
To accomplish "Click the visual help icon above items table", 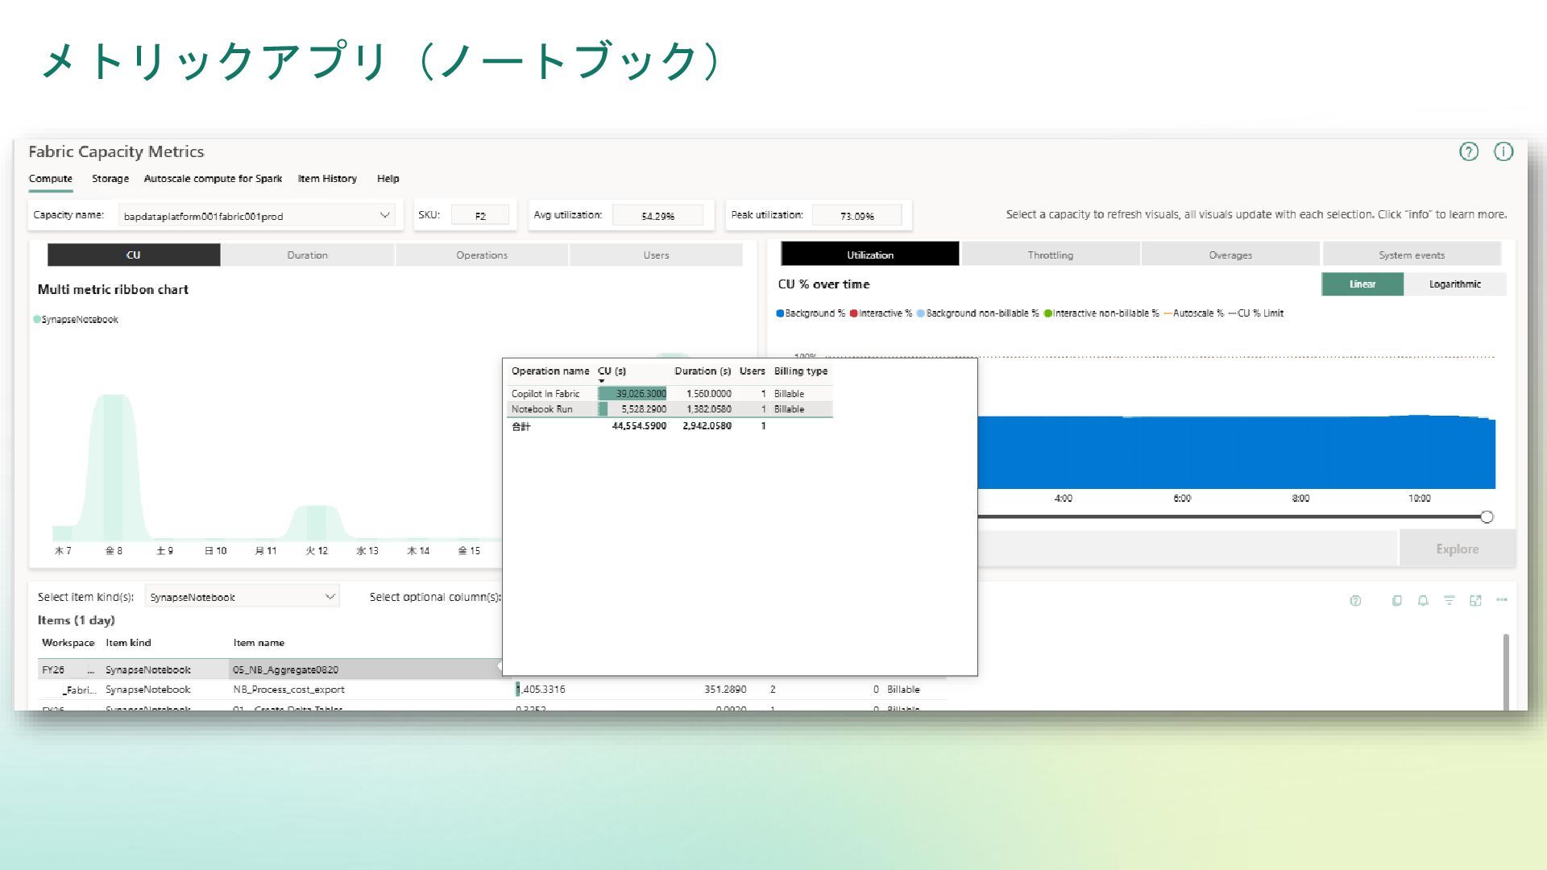I will (x=1355, y=601).
